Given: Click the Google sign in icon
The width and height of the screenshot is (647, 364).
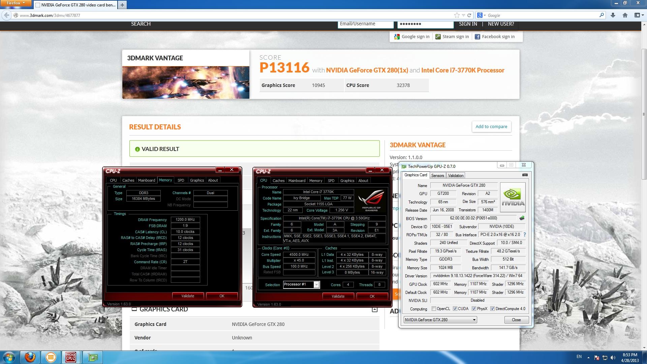Looking at the screenshot, I should [397, 37].
